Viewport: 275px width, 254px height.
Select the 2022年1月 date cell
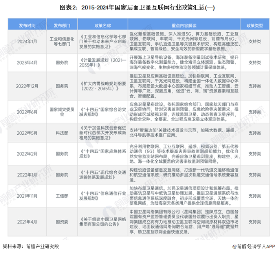27,175
